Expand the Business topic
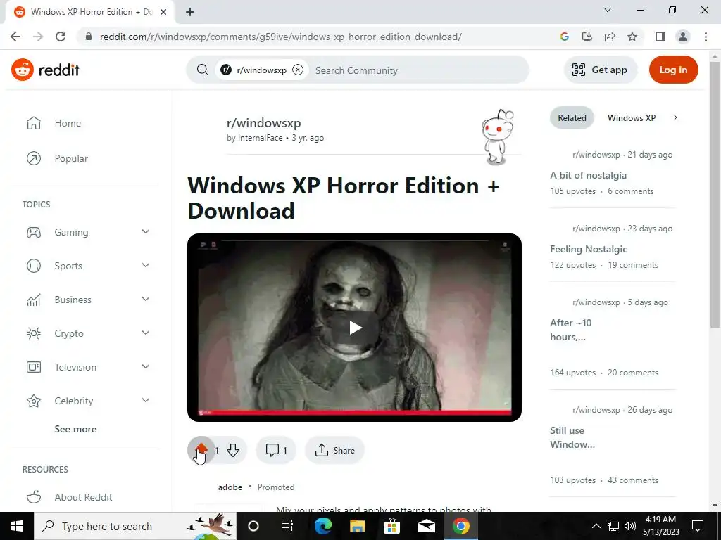Screen dimensions: 721x540 click(x=145, y=300)
